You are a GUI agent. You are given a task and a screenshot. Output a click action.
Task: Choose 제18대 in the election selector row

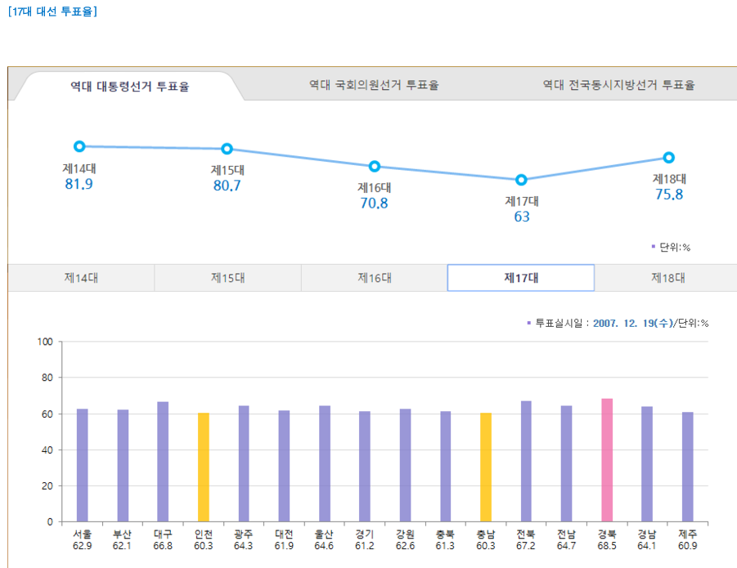point(667,277)
